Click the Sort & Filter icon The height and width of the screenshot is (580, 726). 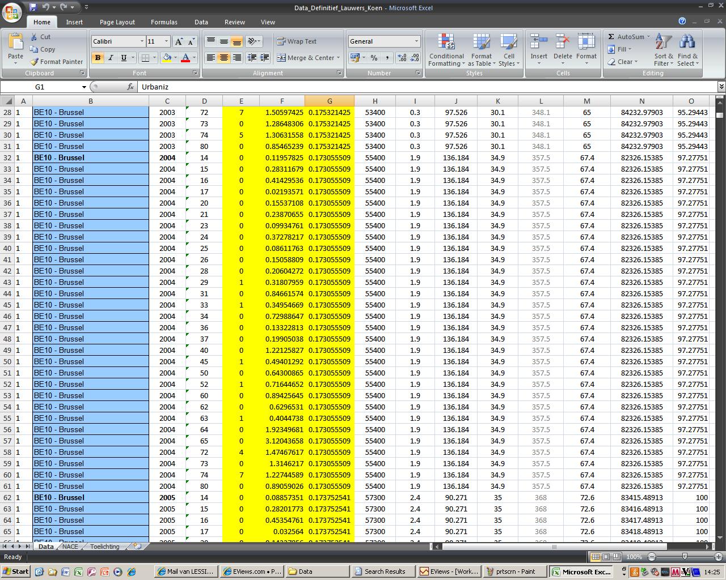click(x=663, y=43)
